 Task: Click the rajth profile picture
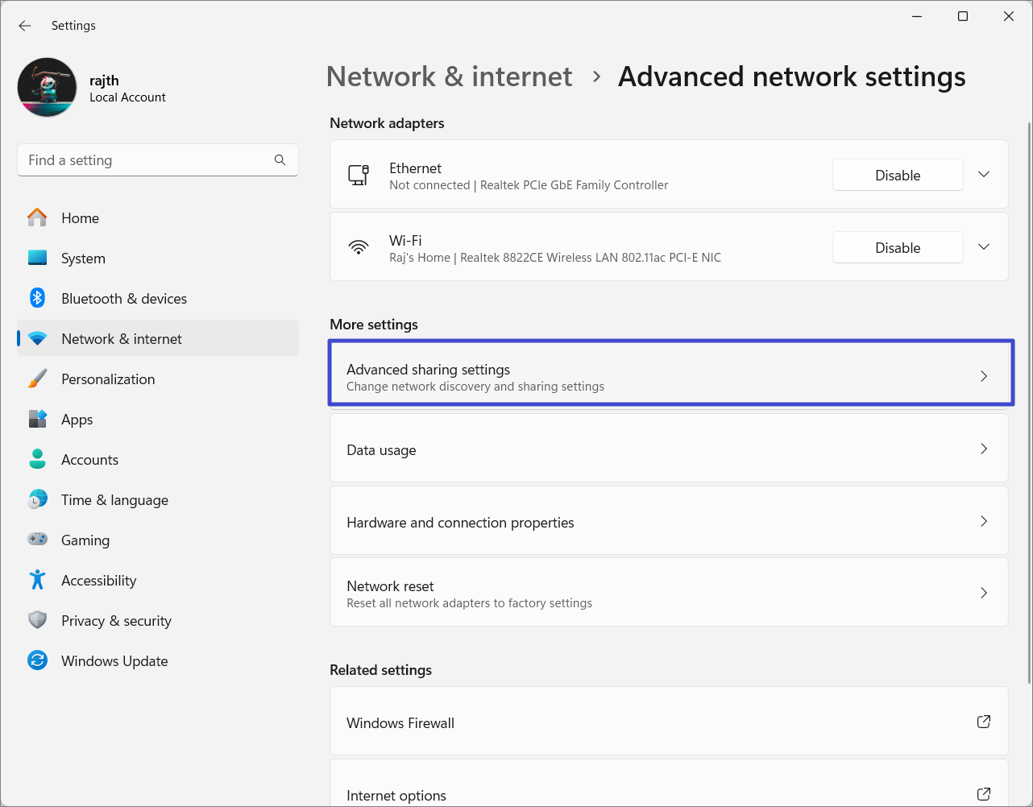click(48, 88)
